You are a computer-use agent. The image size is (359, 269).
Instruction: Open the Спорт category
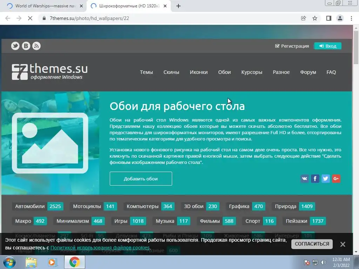click(259, 221)
